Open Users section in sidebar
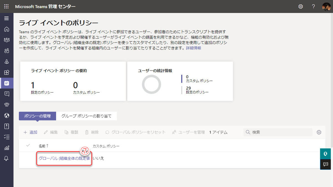Screen dimensions: 333x187 7,51
